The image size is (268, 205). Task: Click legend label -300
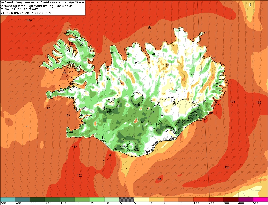[x=33, y=203]
